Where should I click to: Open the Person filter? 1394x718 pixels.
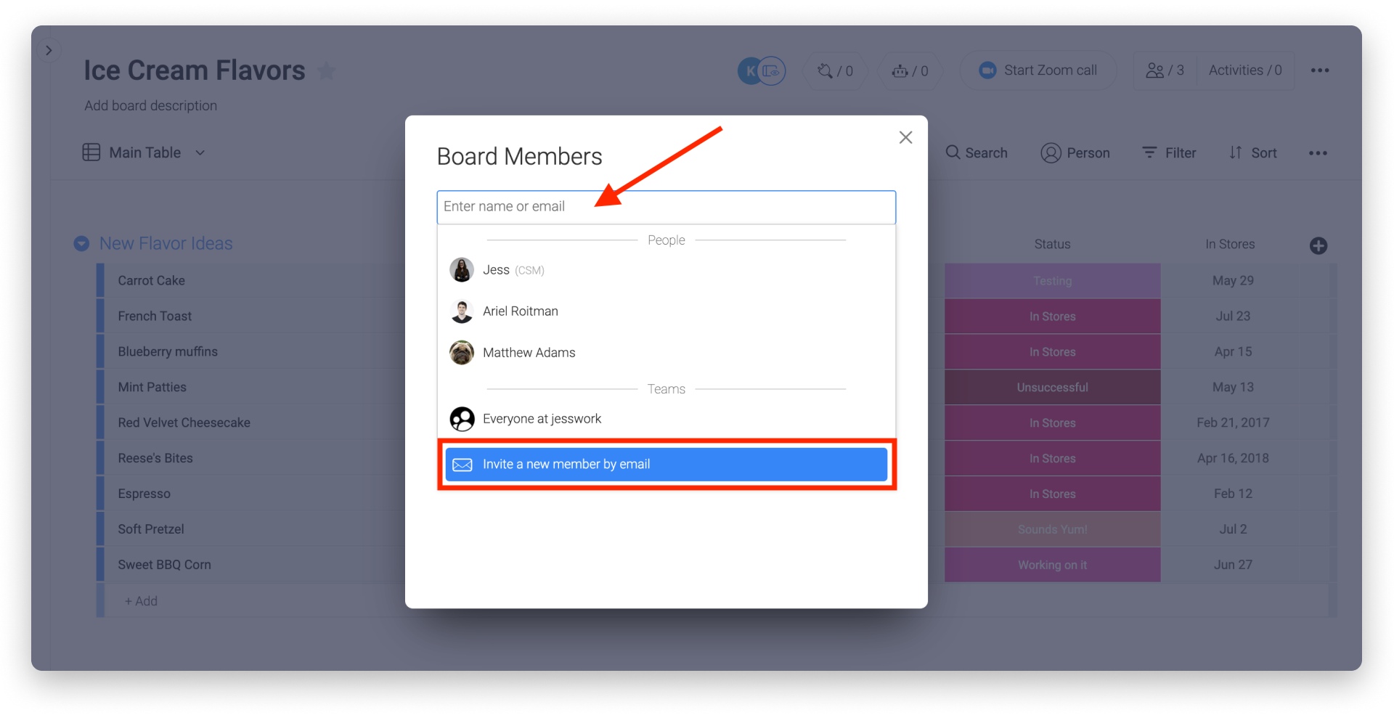(x=1075, y=153)
